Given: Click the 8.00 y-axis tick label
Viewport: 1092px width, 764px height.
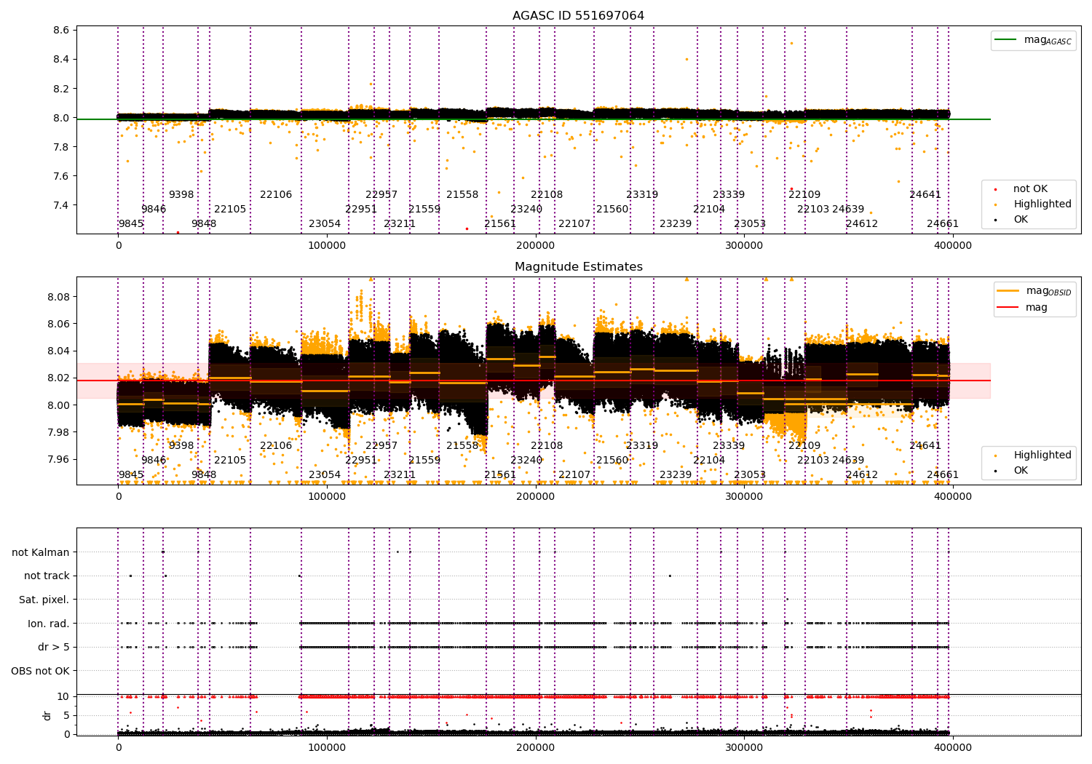Looking at the screenshot, I should 58,405.
